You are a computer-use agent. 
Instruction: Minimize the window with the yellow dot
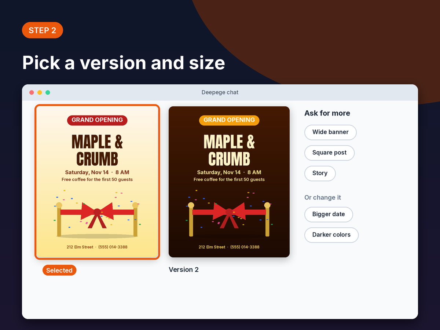coord(40,92)
